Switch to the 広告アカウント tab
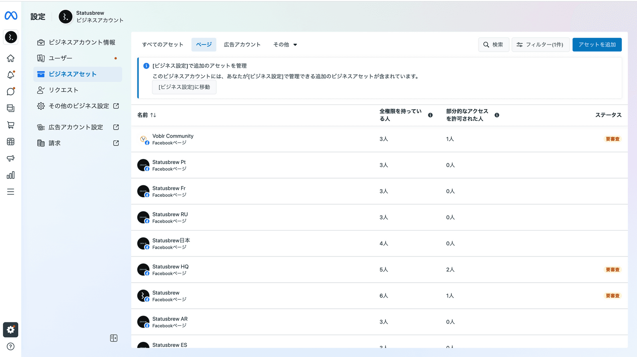This screenshot has width=637, height=357. [242, 45]
